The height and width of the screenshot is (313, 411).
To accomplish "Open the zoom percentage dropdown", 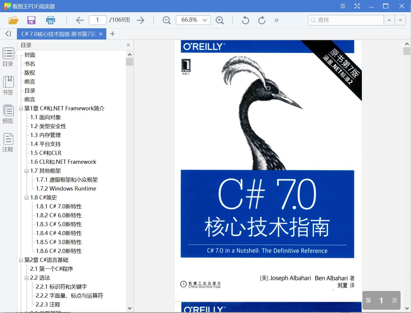I will click(x=205, y=20).
